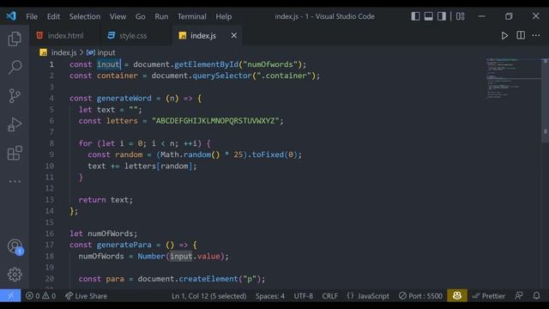This screenshot has width=549, height=309.
Task: Open remote window indicator in status bar
Action: click(10, 295)
